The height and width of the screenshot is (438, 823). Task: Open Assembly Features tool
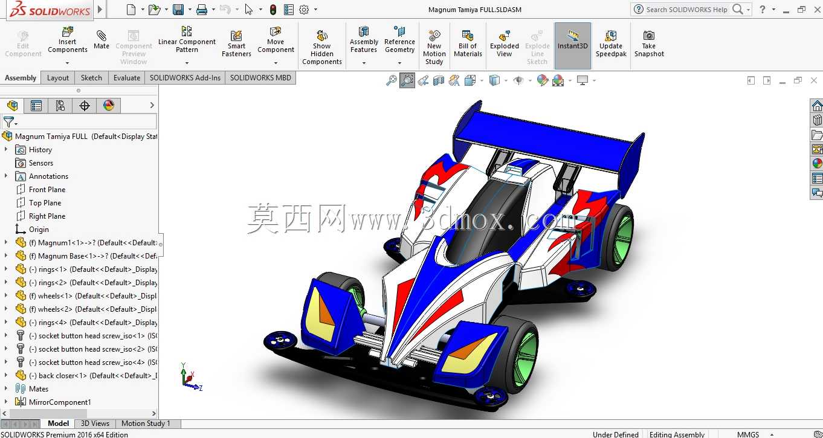coord(364,40)
